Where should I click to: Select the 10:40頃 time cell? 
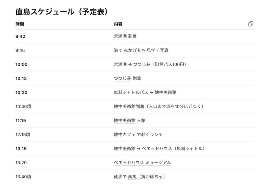(x=23, y=107)
